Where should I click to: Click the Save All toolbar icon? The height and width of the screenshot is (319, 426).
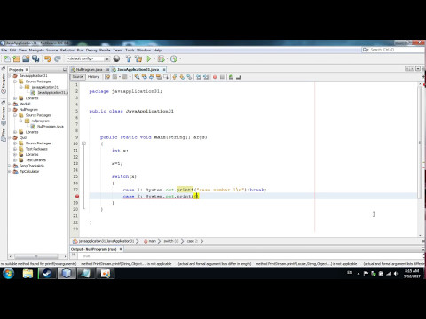click(35, 58)
